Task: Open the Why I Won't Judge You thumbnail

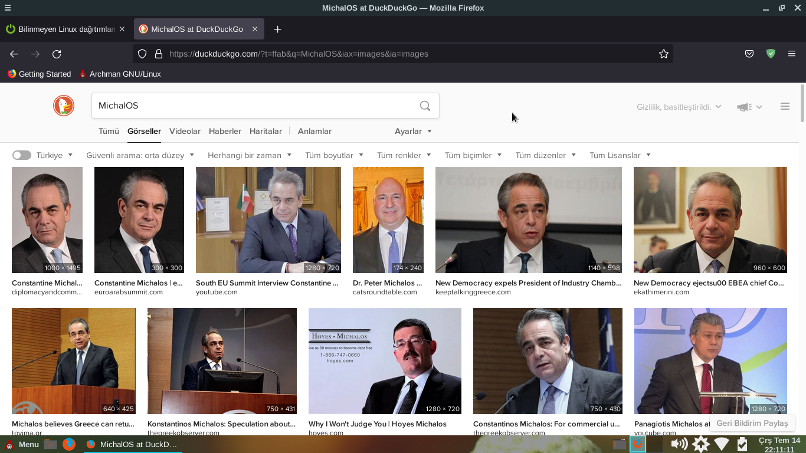Action: (385, 361)
